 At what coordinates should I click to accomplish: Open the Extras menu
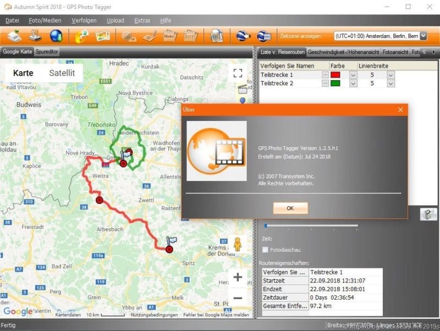pyautogui.click(x=142, y=20)
